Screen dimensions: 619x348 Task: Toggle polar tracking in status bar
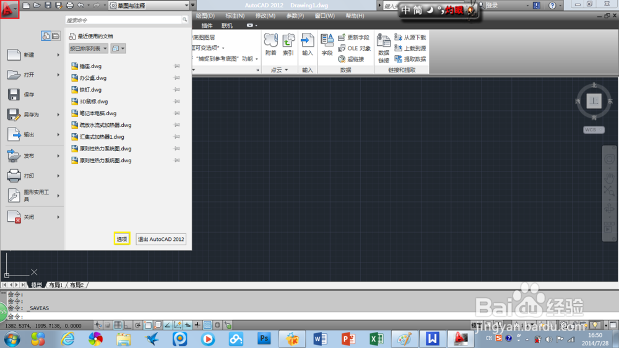pyautogui.click(x=138, y=325)
